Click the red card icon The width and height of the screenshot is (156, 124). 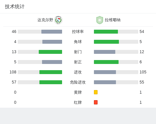[x=96, y=102]
